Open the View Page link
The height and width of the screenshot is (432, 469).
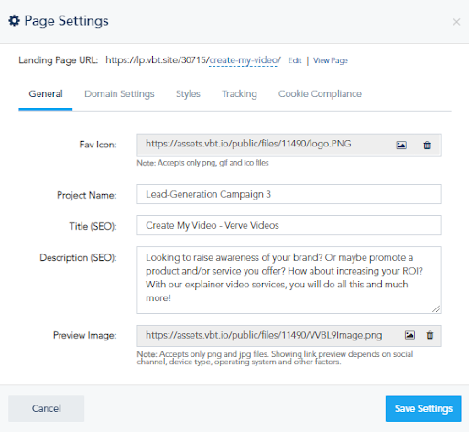[331, 60]
